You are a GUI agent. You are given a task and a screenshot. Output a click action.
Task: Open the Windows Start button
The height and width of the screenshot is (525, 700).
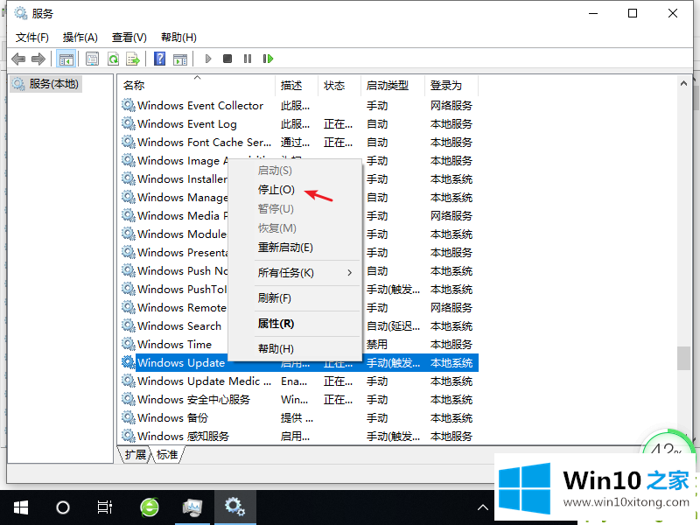(20, 507)
